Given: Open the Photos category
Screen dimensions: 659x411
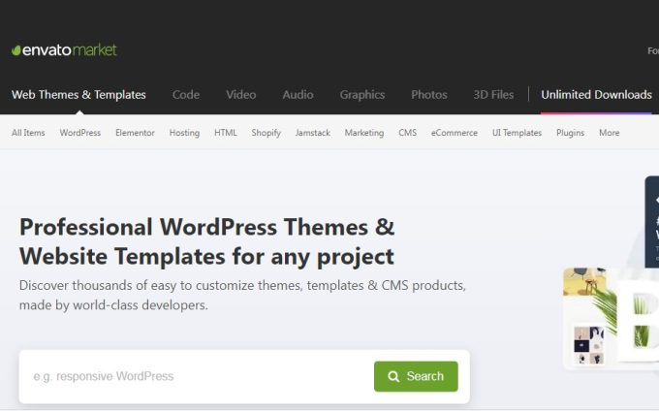Looking at the screenshot, I should coord(429,95).
